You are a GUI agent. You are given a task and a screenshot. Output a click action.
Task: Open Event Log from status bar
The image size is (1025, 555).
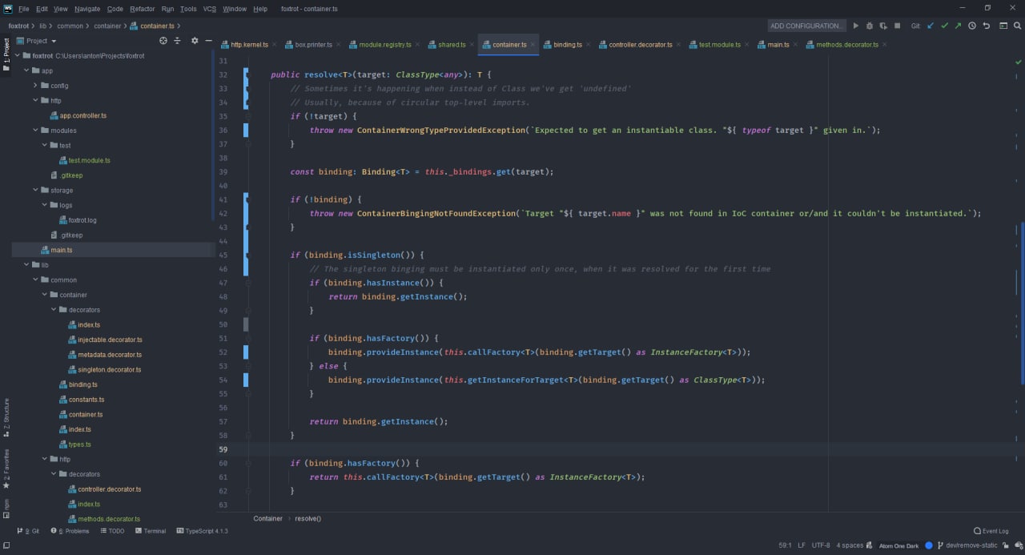[991, 531]
